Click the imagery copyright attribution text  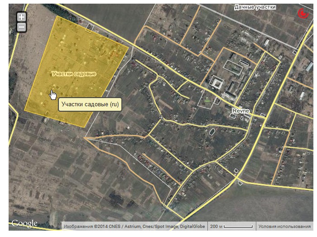(x=134, y=226)
